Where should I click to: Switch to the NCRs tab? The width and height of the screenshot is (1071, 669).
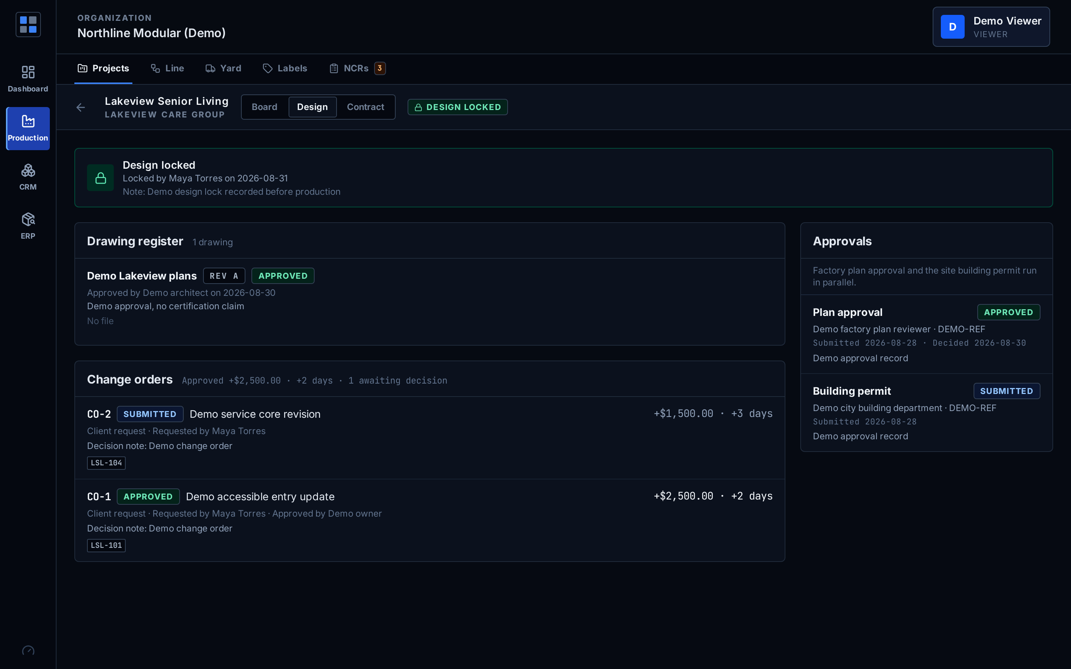pos(357,68)
